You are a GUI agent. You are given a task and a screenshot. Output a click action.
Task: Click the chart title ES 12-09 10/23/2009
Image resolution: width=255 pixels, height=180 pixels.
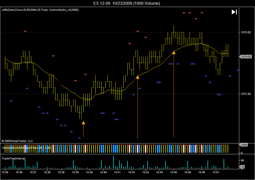click(x=127, y=3)
